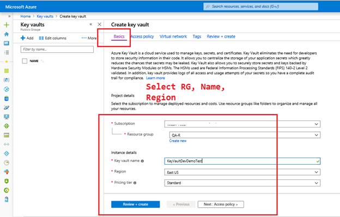This screenshot has height=217, width=340.
Task: Open the All services list icon
Action: point(7,52)
